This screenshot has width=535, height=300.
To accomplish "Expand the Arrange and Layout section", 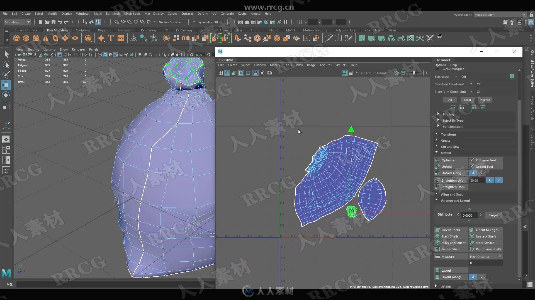I will pyautogui.click(x=455, y=200).
